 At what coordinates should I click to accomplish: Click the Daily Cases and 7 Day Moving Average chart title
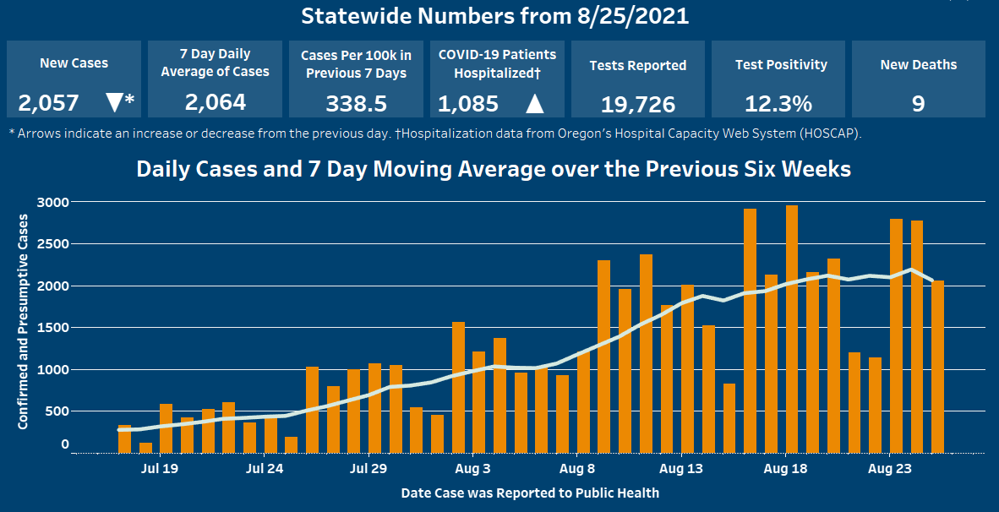[494, 169]
